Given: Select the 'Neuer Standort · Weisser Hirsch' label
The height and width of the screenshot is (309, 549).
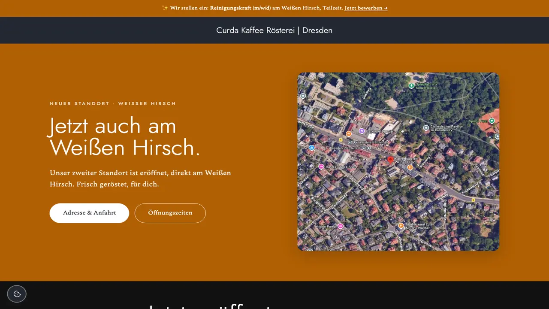Looking at the screenshot, I should [x=113, y=103].
